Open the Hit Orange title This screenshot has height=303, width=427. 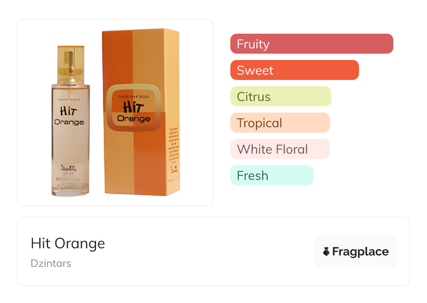coord(68,243)
